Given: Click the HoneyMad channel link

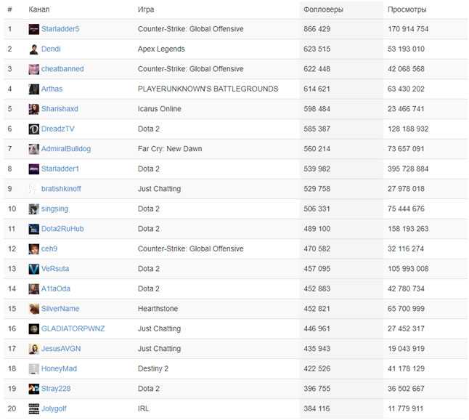Looking at the screenshot, I should 59,369.
